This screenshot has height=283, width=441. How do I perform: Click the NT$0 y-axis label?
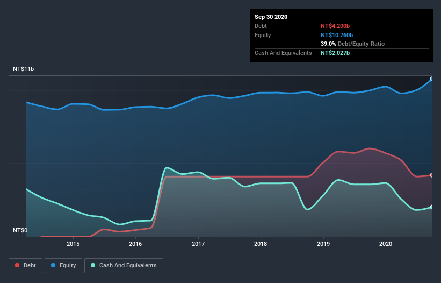[x=20, y=230]
